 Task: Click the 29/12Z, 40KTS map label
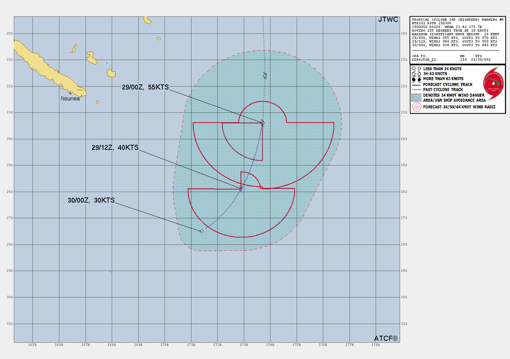[115, 148]
